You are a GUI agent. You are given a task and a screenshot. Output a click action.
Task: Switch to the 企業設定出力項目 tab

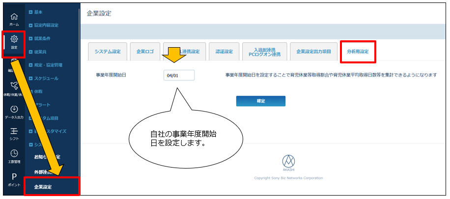pyautogui.click(x=314, y=52)
